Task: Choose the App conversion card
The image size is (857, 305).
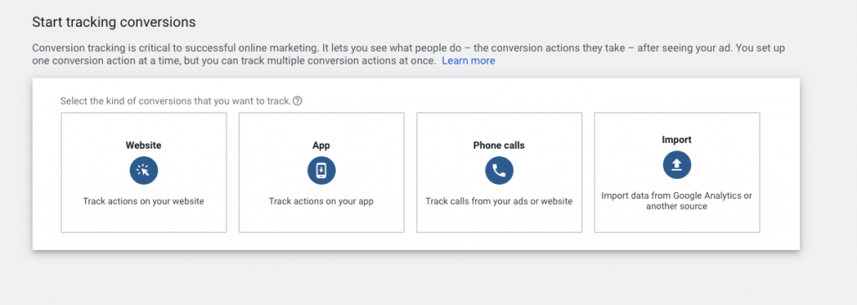Action: [x=321, y=172]
